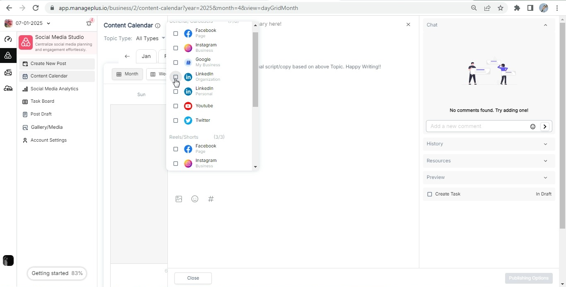This screenshot has width=566, height=287.
Task: Tick the LinkedIn Organization checkbox
Action: (176, 77)
